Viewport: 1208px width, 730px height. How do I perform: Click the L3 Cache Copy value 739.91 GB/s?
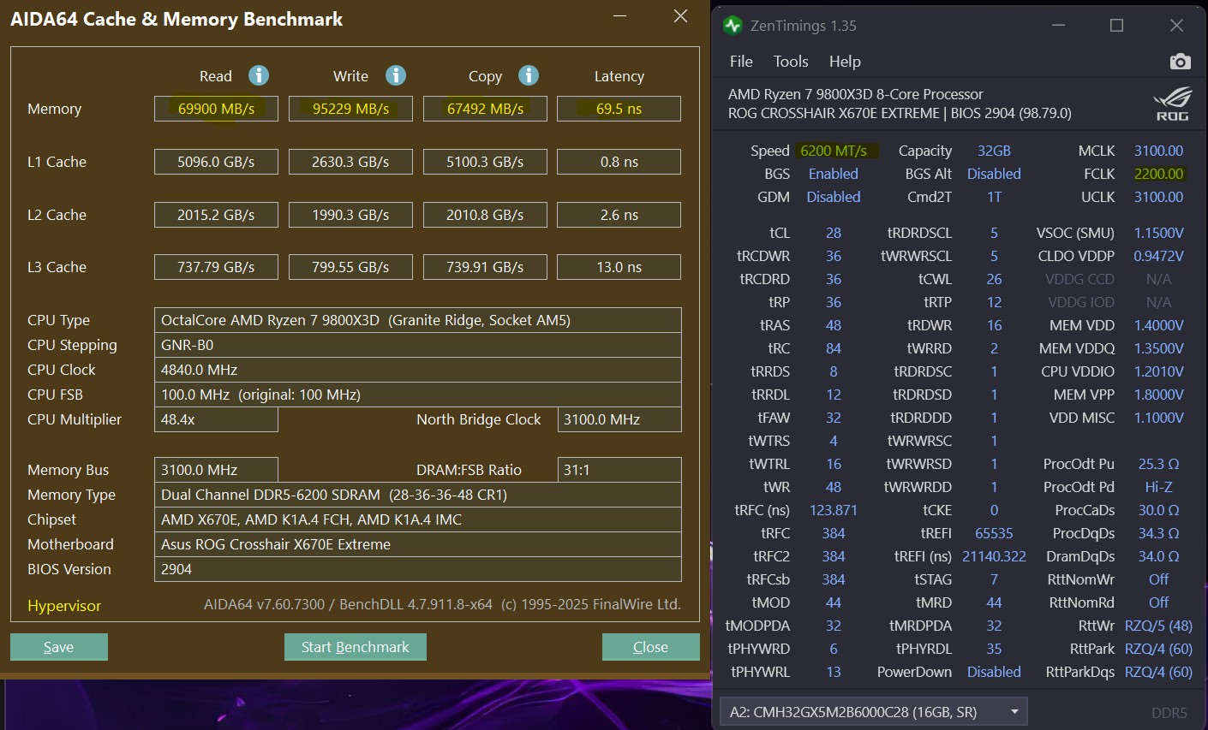pyautogui.click(x=485, y=267)
